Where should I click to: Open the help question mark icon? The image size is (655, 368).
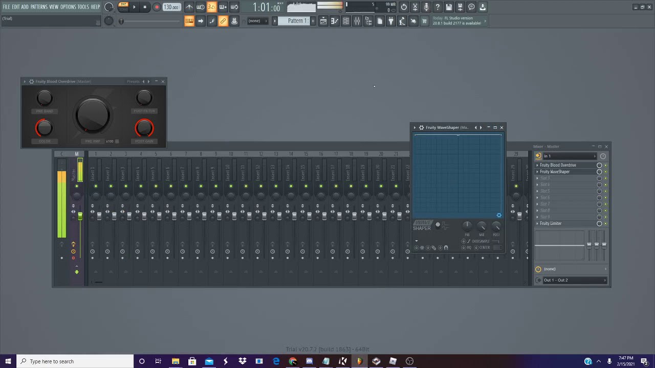438,7
